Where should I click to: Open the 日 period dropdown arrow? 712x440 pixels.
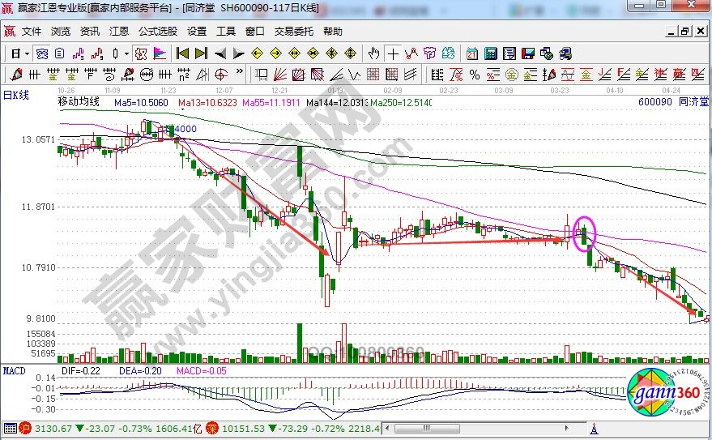tap(27, 53)
